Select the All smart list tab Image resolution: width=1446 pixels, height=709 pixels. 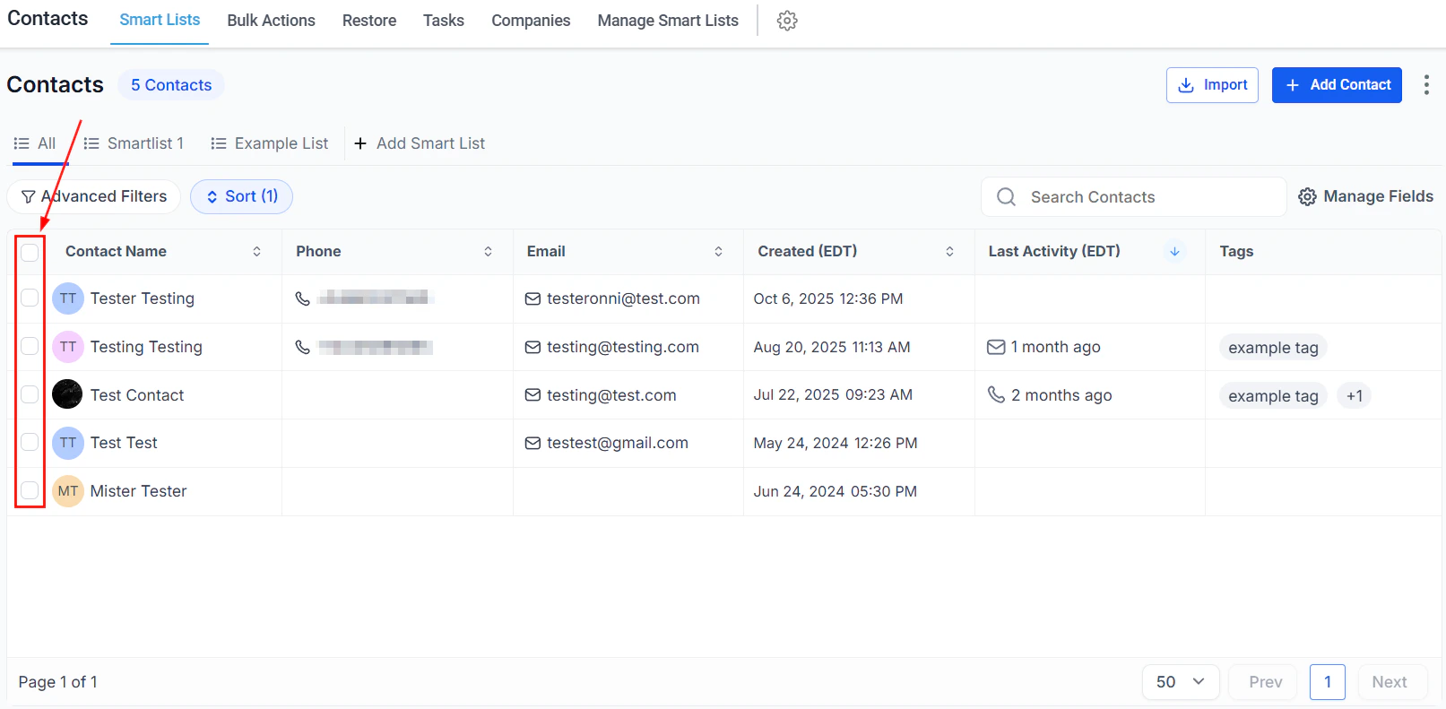(35, 143)
